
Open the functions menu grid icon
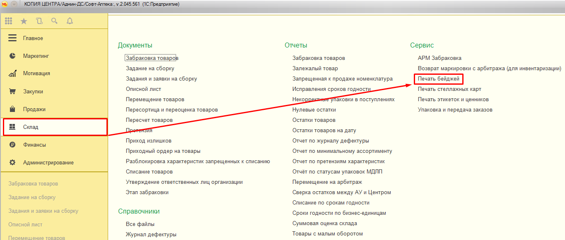(8, 21)
